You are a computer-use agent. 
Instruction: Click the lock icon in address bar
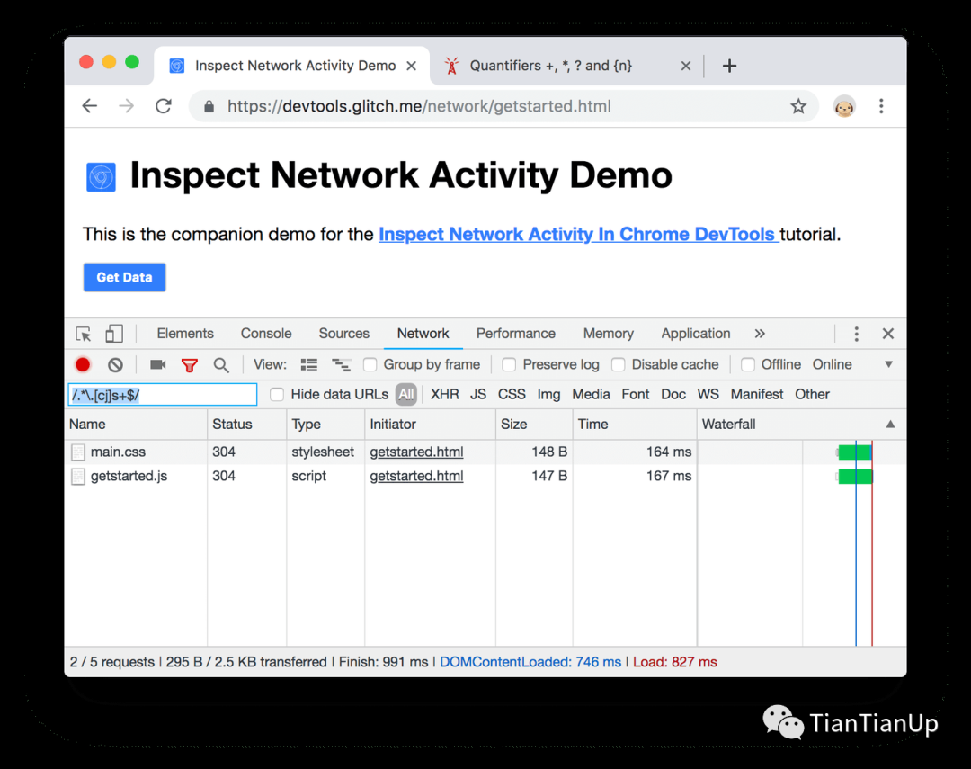[x=209, y=107]
